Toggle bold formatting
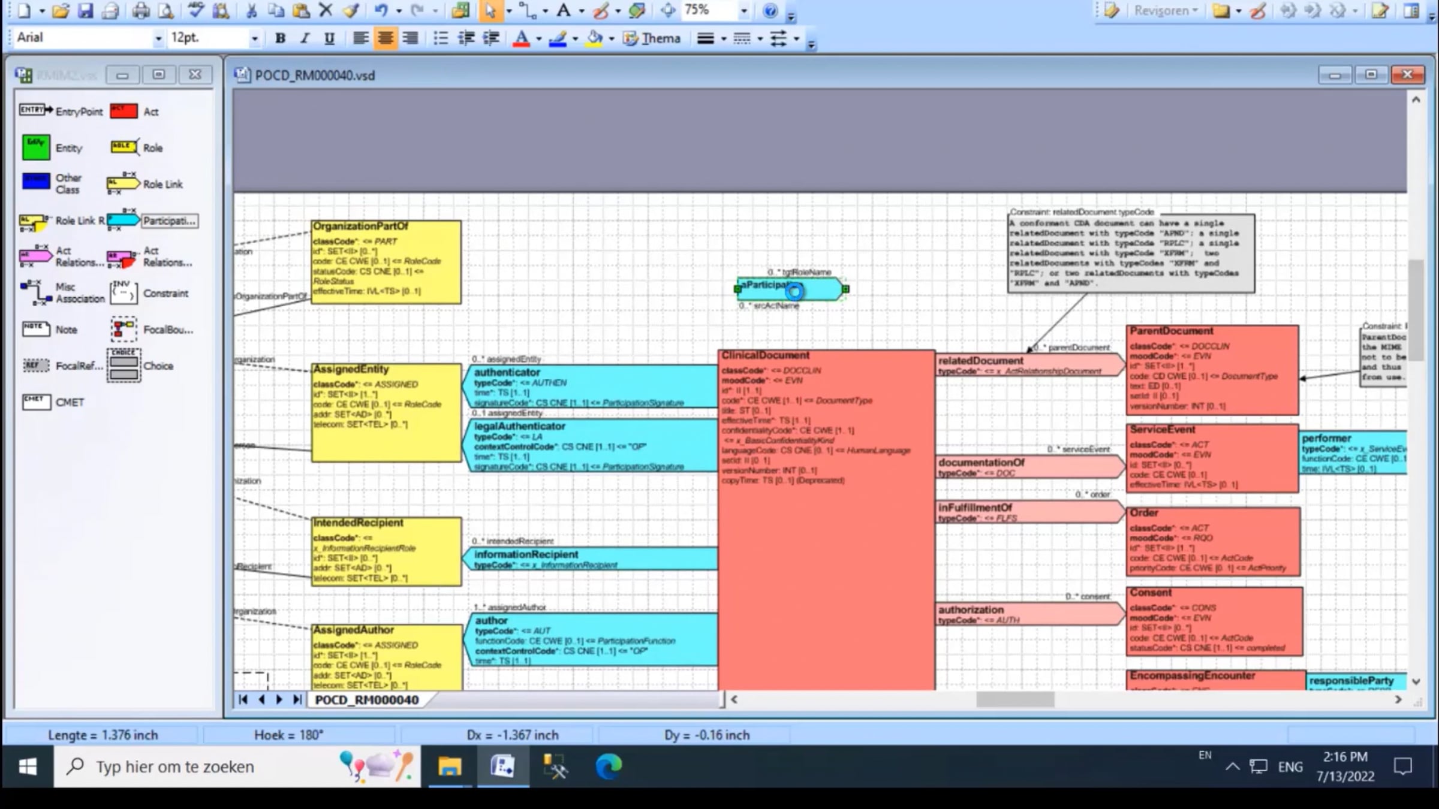The height and width of the screenshot is (809, 1439). tap(280, 38)
